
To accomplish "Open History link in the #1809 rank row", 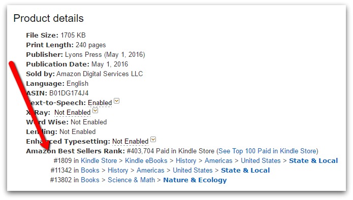I will (186, 160).
